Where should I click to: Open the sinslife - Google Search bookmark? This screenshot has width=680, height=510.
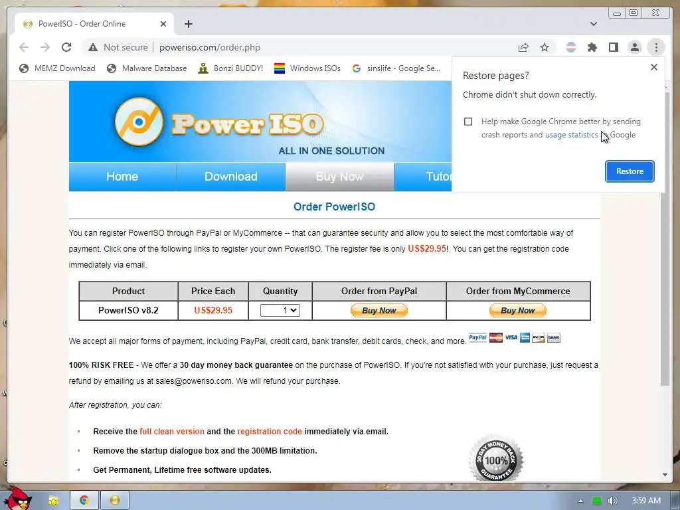(x=396, y=68)
